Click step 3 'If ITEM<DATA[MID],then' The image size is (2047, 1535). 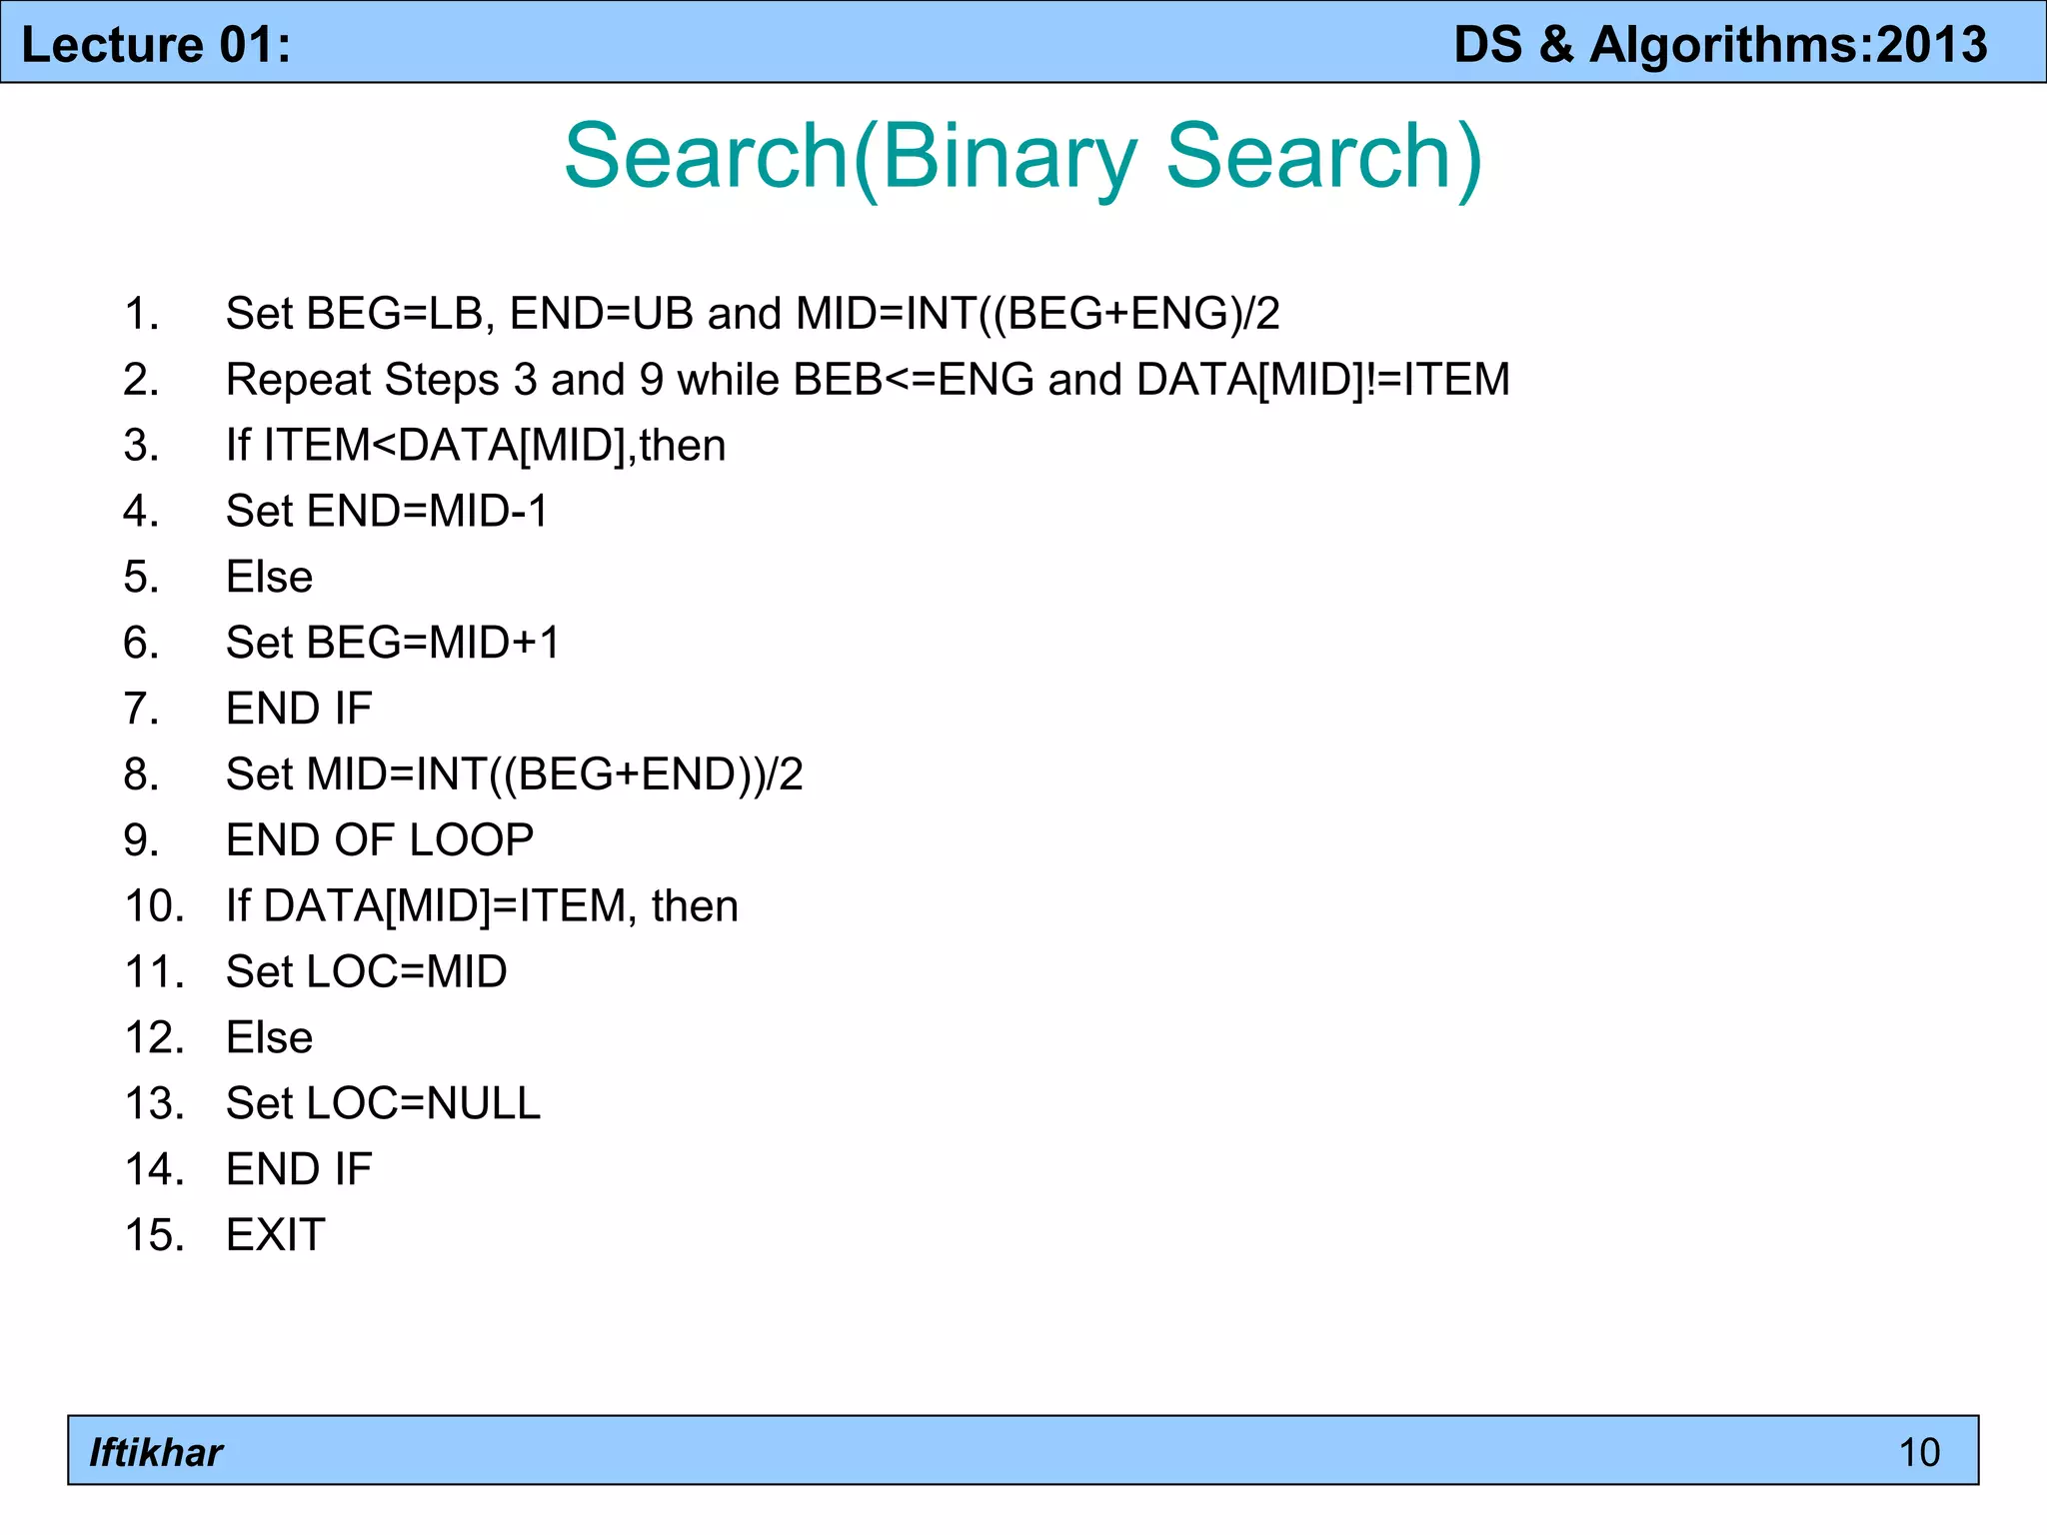coord(476,446)
